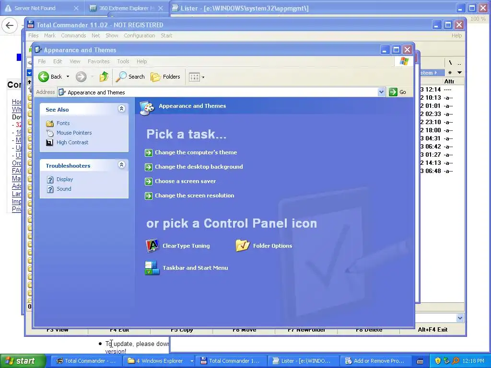Click the system clock 12:18 PM

tap(473, 361)
